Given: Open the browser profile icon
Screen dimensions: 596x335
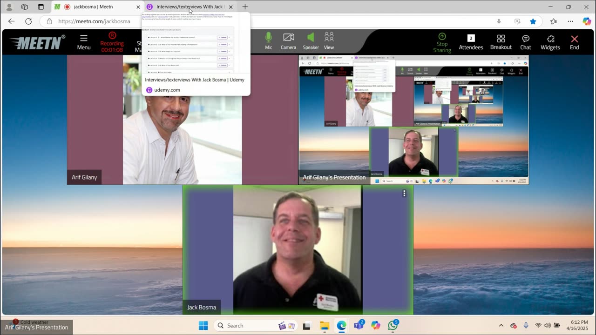Looking at the screenshot, I should point(9,7).
